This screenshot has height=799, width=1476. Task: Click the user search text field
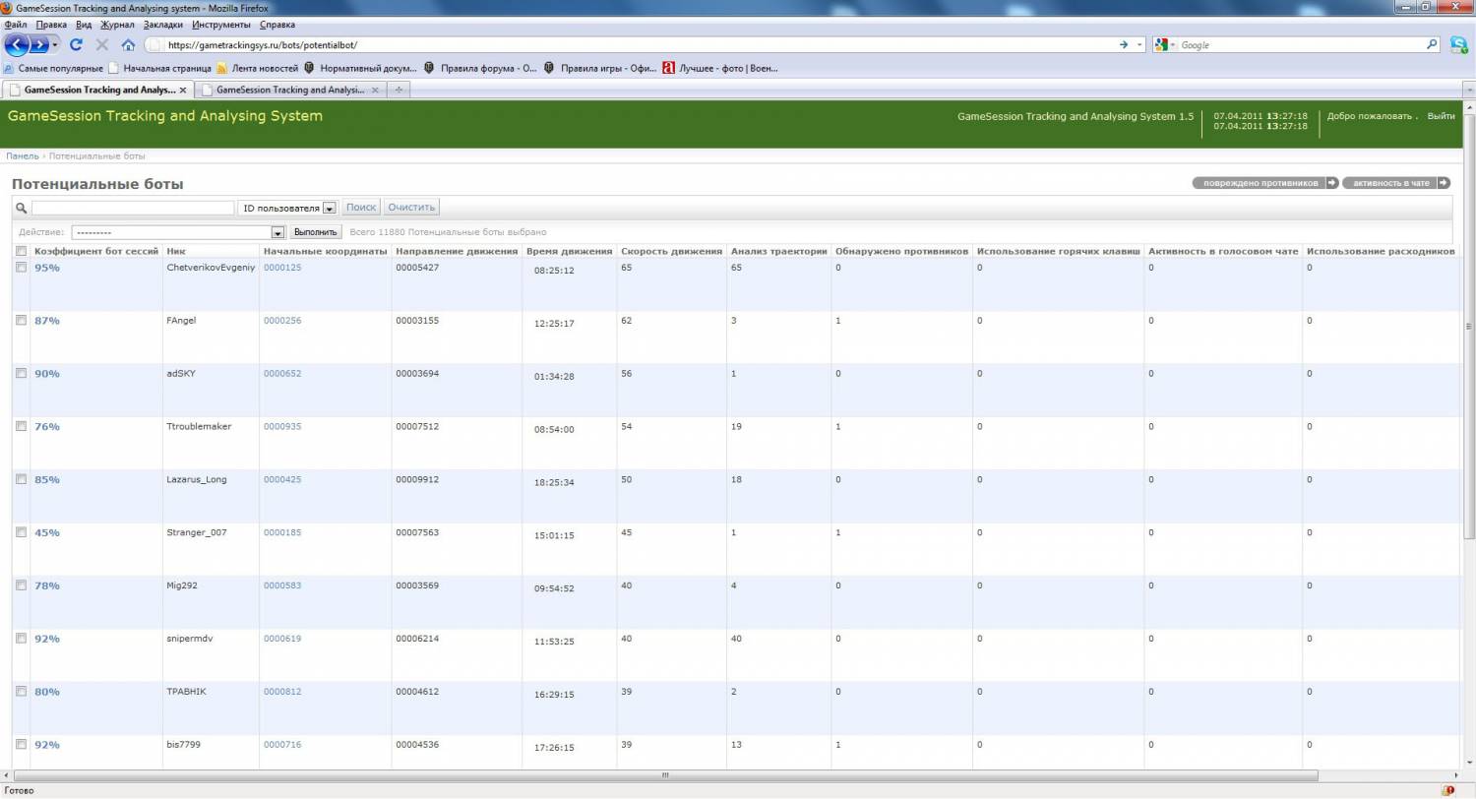pos(133,208)
